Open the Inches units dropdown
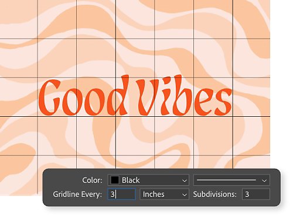Viewport: 293px width, 219px height. point(165,194)
